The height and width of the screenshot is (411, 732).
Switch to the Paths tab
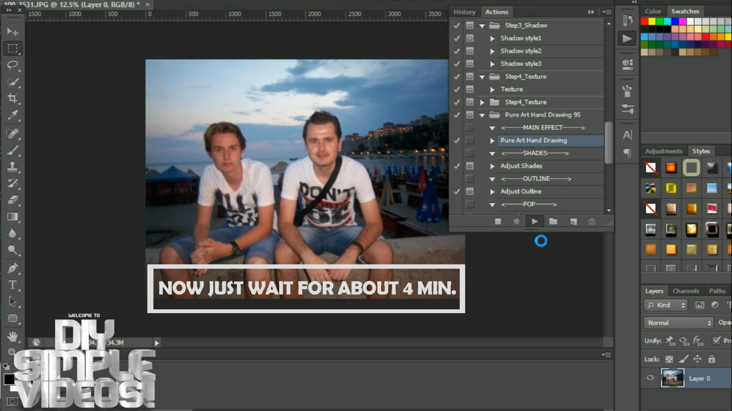point(716,291)
